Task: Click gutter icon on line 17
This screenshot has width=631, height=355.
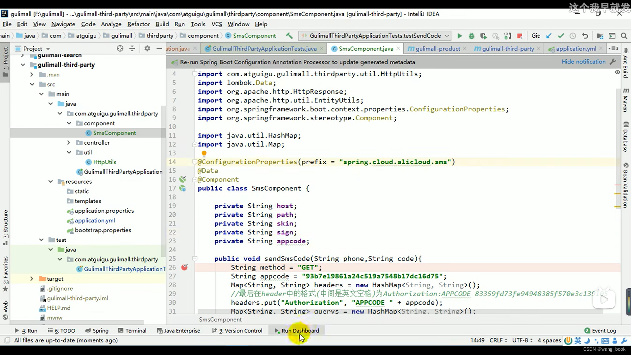Action: click(183, 188)
